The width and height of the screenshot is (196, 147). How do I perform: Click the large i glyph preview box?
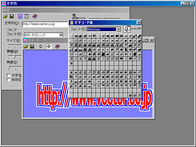127,29
